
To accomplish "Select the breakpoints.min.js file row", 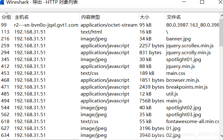I will 110,87.
